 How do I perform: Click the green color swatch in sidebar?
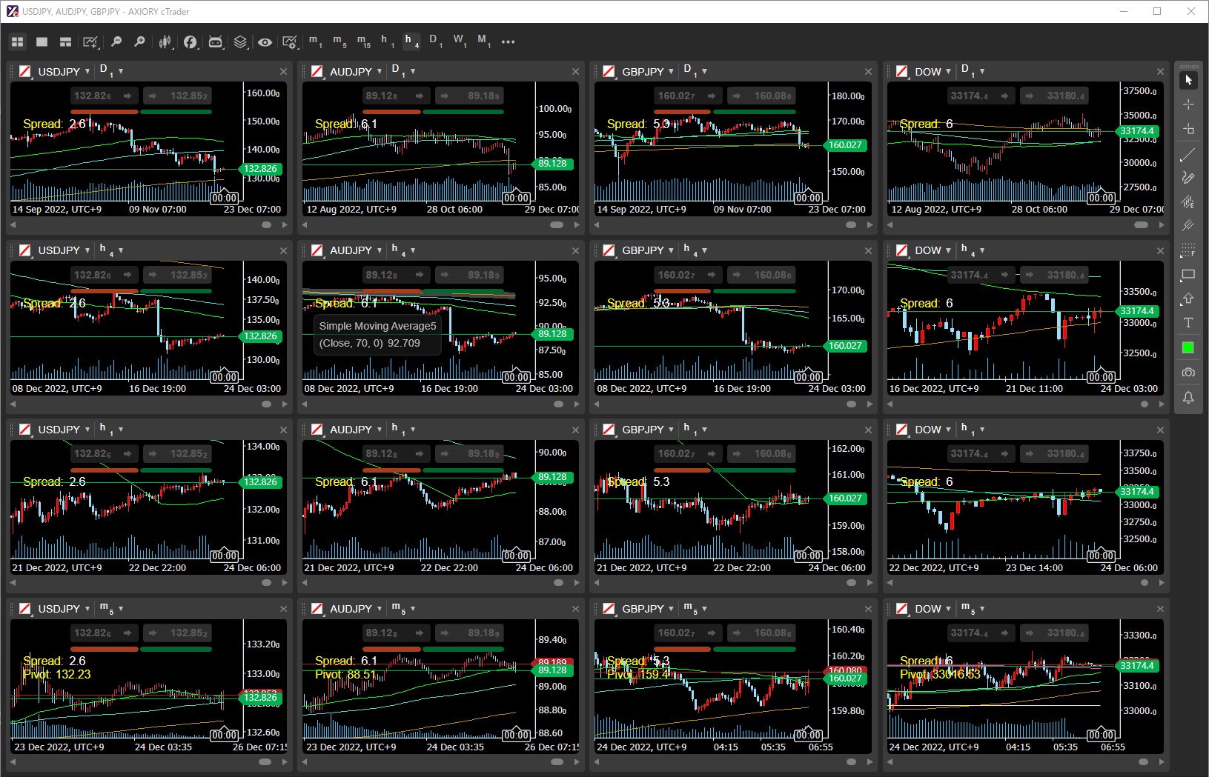(x=1188, y=347)
